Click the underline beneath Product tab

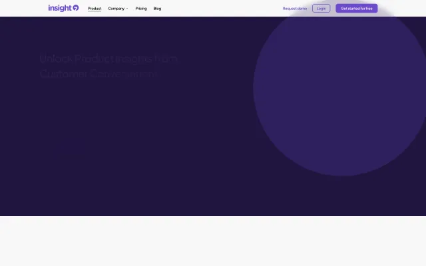(95, 12)
